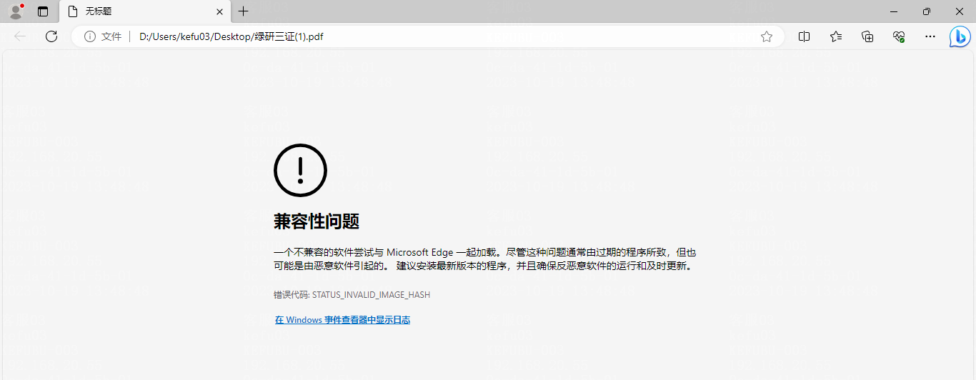Open Settings and more ellipsis menu
976x380 pixels.
[930, 36]
